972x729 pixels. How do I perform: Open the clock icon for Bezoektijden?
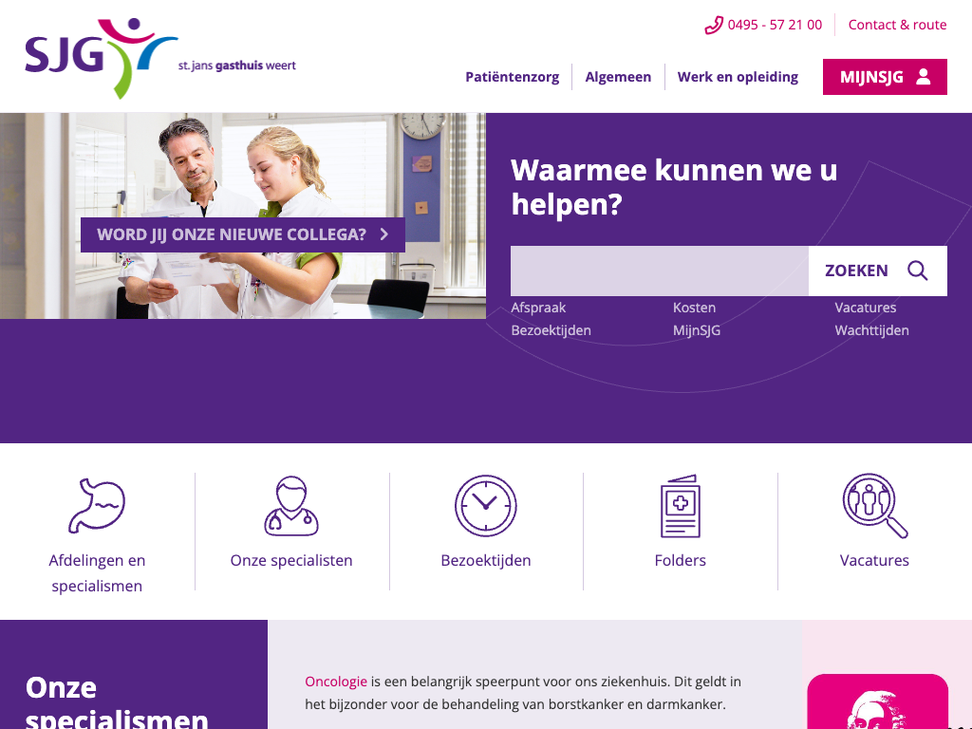485,505
